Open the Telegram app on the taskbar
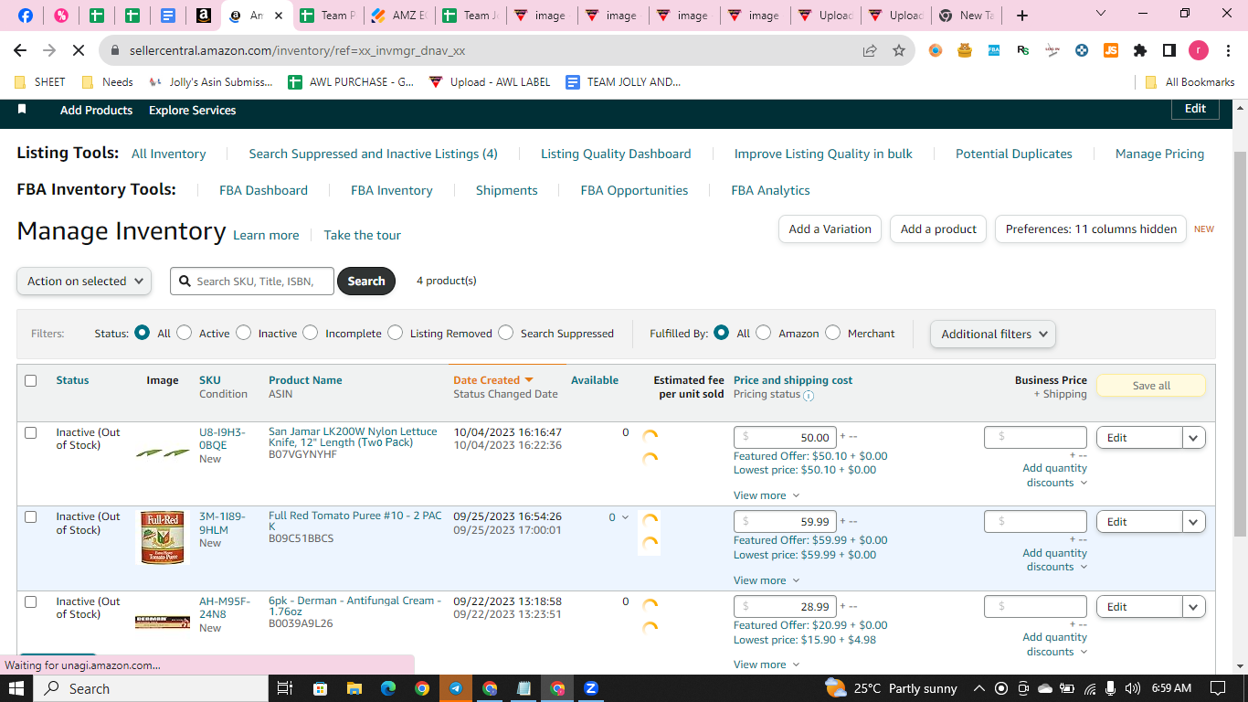This screenshot has height=702, width=1248. (x=455, y=688)
